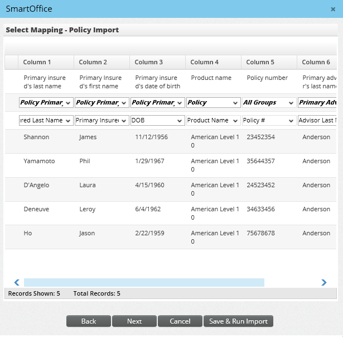Click the Cancel button
Viewport: 343px width, 337px height.
180,321
